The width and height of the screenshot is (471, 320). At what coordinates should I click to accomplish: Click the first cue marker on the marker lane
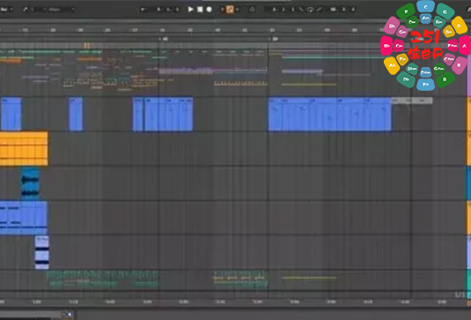164,39
